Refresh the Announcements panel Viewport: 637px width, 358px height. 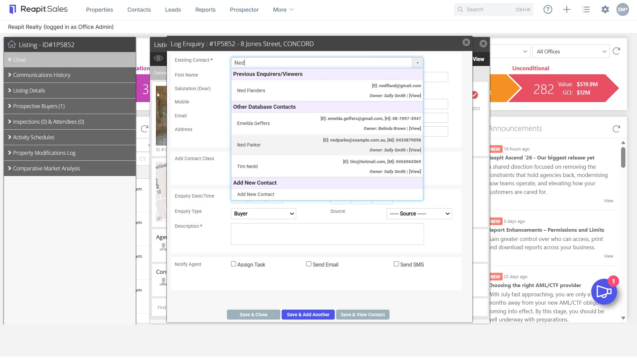click(x=616, y=129)
